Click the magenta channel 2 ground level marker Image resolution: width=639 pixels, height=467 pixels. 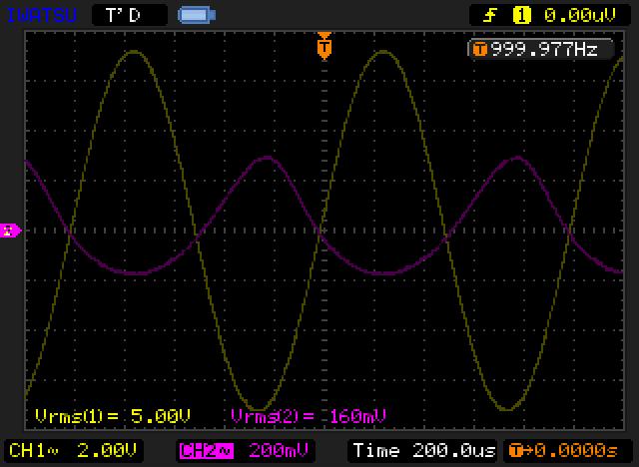pos(10,231)
